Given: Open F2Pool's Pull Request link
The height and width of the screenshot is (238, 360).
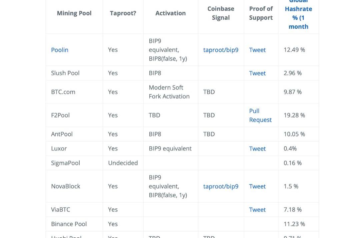Looking at the screenshot, I should (260, 116).
